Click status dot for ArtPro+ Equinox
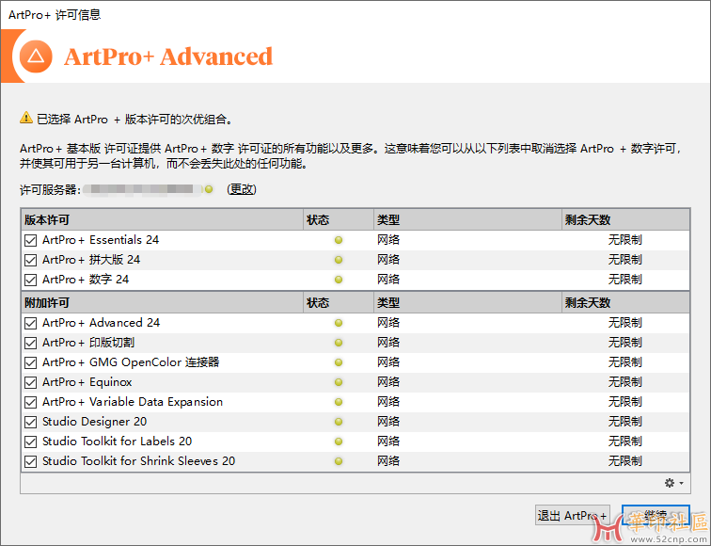This screenshot has width=711, height=546. (339, 382)
